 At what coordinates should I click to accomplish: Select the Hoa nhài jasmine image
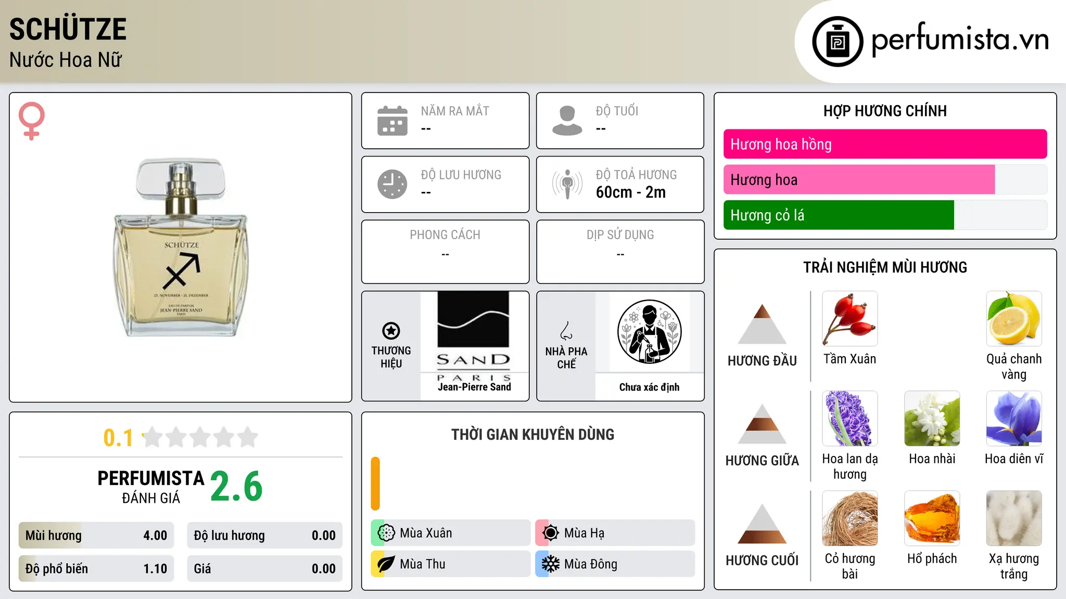932,419
